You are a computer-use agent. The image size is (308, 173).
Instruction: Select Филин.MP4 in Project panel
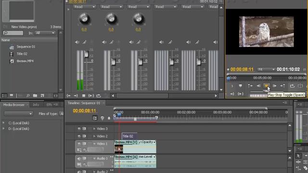click(x=25, y=61)
